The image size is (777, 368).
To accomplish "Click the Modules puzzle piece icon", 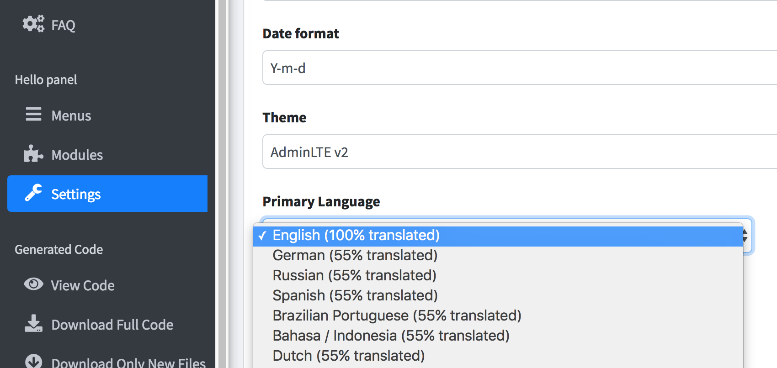I will pyautogui.click(x=33, y=154).
